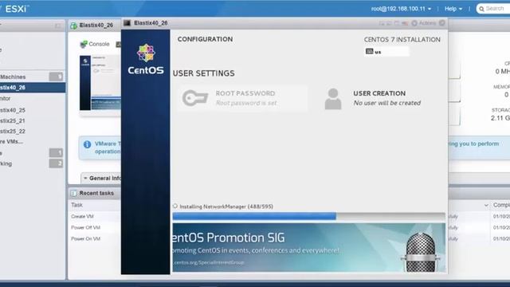
Task: Click the keyboard icon next to us
Action: click(x=369, y=51)
